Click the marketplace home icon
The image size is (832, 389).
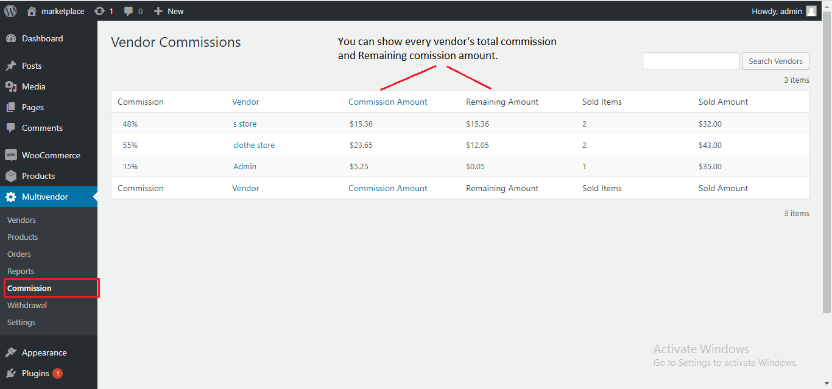tap(32, 11)
